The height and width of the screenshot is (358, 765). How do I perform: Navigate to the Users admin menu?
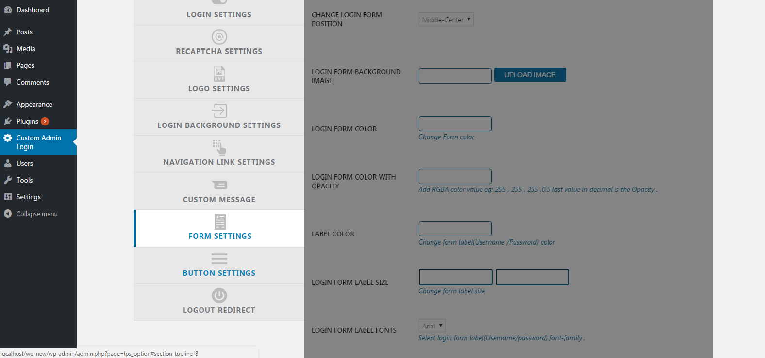[24, 163]
